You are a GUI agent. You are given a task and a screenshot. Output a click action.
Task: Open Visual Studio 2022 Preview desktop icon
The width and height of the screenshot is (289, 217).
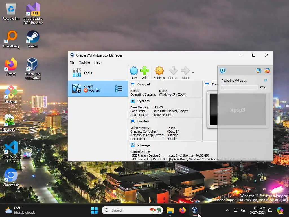coord(33,14)
